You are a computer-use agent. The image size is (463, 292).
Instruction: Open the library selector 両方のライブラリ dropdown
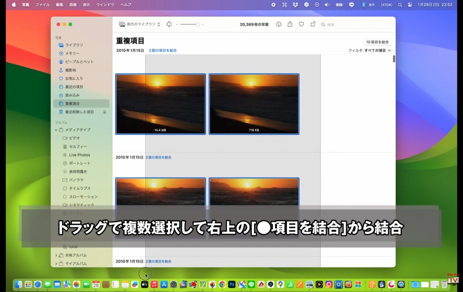coord(139,24)
